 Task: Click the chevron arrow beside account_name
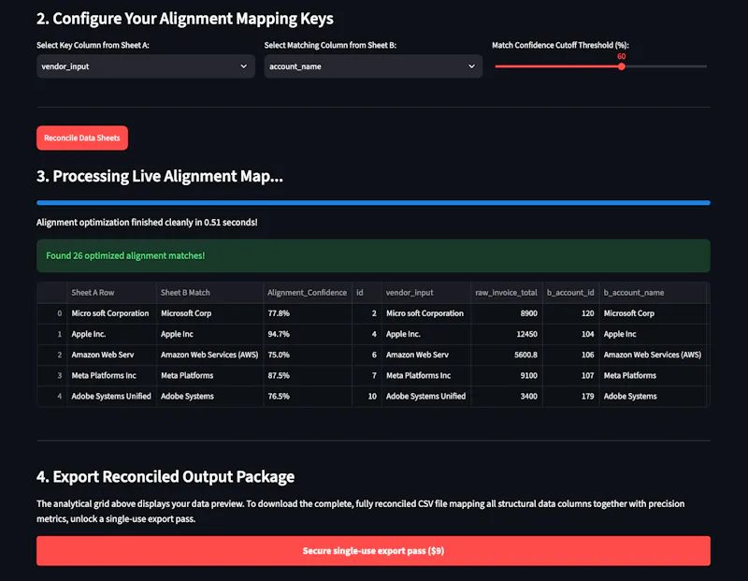471,66
